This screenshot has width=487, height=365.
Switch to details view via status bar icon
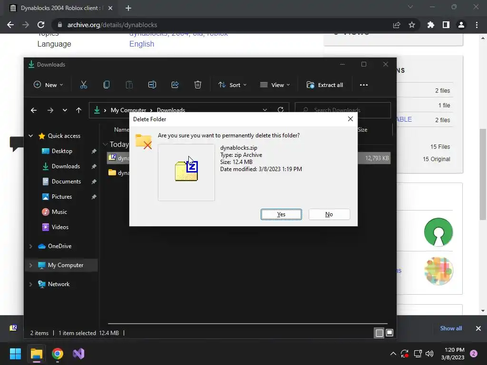tap(379, 333)
